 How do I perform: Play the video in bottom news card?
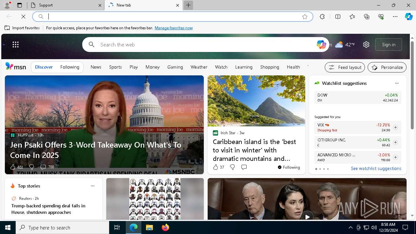[307, 216]
